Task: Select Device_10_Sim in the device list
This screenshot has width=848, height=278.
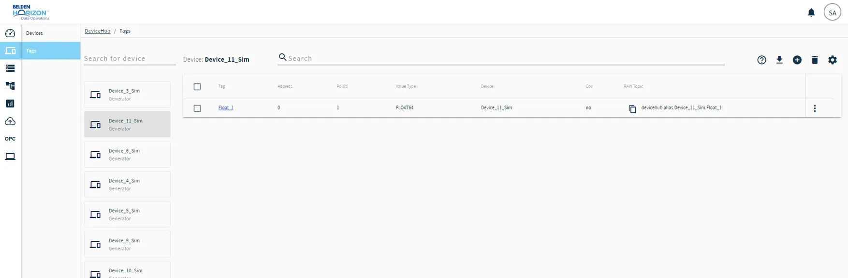Action: tap(127, 270)
